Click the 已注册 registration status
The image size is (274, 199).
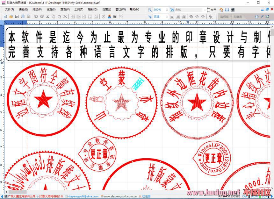pyautogui.click(x=146, y=196)
